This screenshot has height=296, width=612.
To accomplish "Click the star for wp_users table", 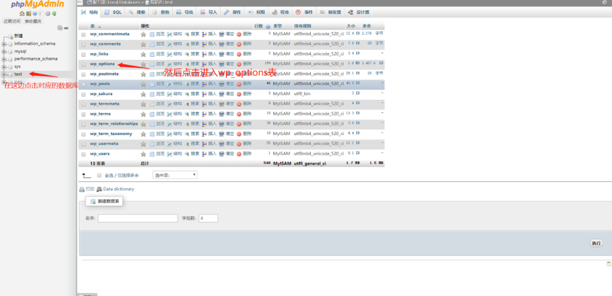I will point(143,154).
